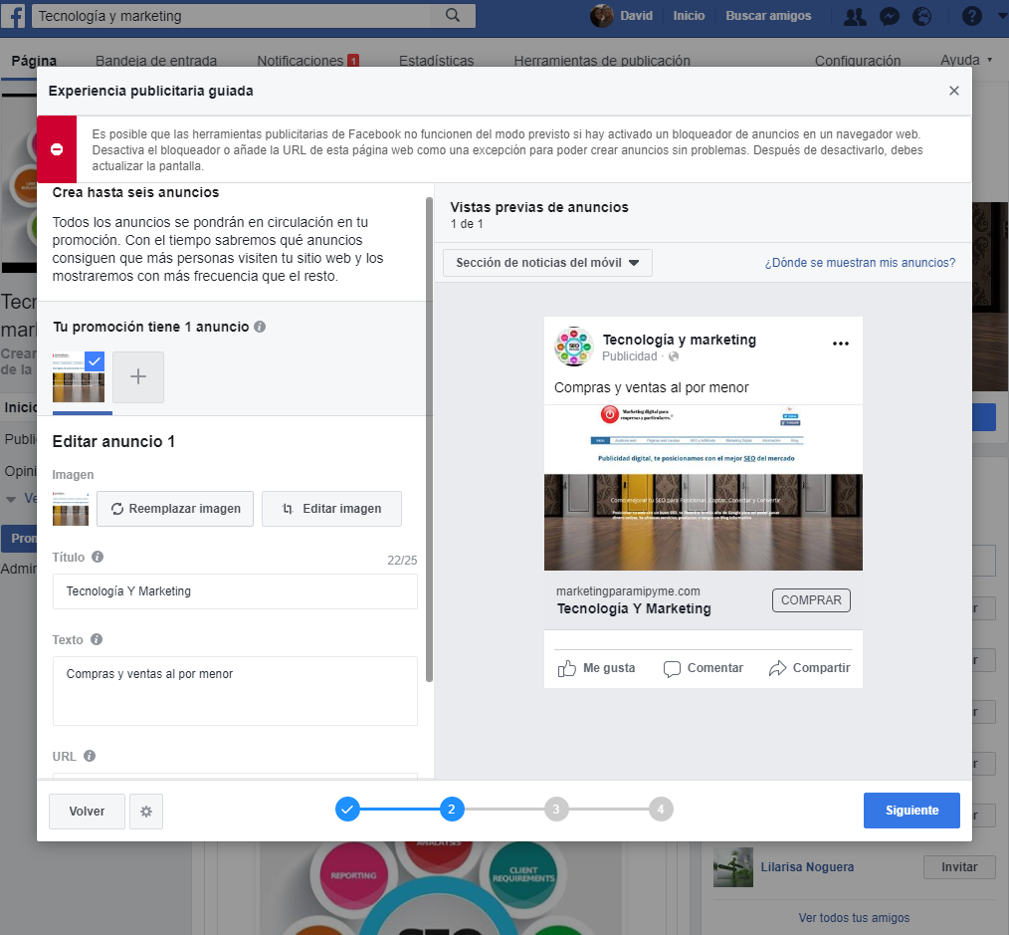Viewport: 1009px width, 935px height.
Task: Click Lilarisa Noguera's avatar photo
Action: click(x=733, y=867)
